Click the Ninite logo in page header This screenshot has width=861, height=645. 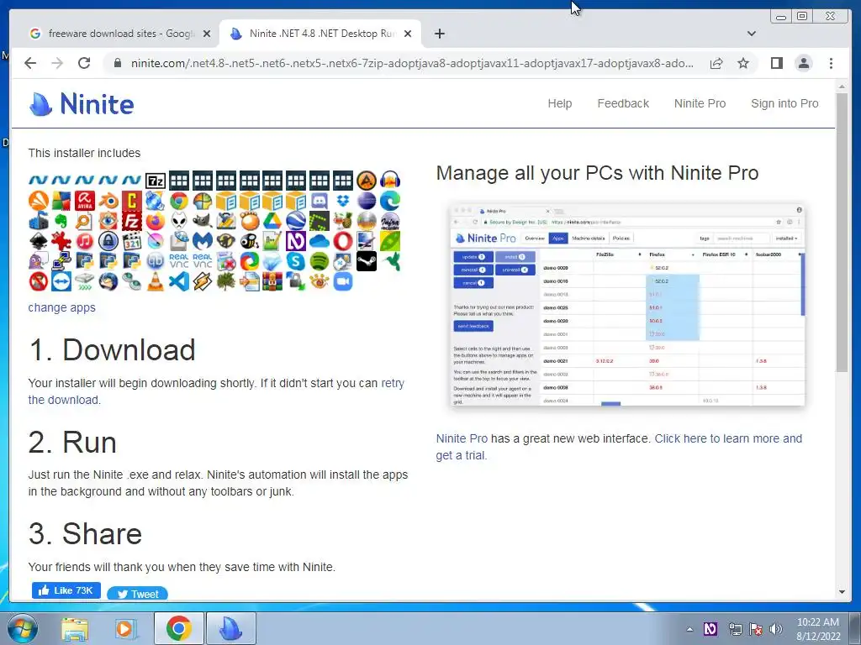(82, 103)
